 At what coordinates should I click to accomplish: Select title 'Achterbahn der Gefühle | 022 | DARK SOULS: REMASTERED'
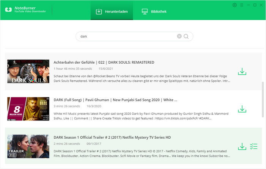[x=104, y=63]
